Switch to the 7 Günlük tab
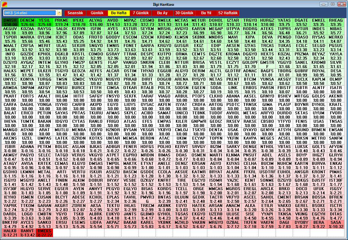 coord(141,13)
